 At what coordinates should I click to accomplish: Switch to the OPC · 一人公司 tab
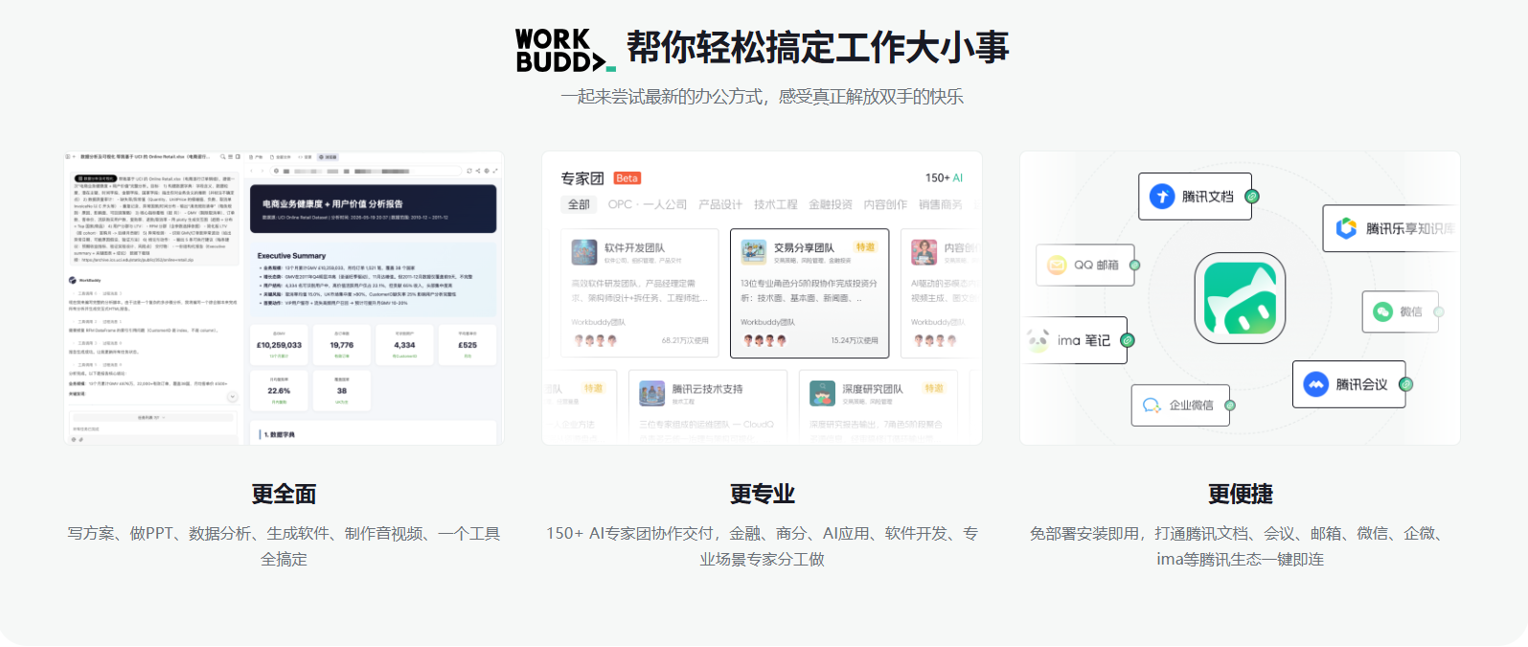tap(648, 204)
